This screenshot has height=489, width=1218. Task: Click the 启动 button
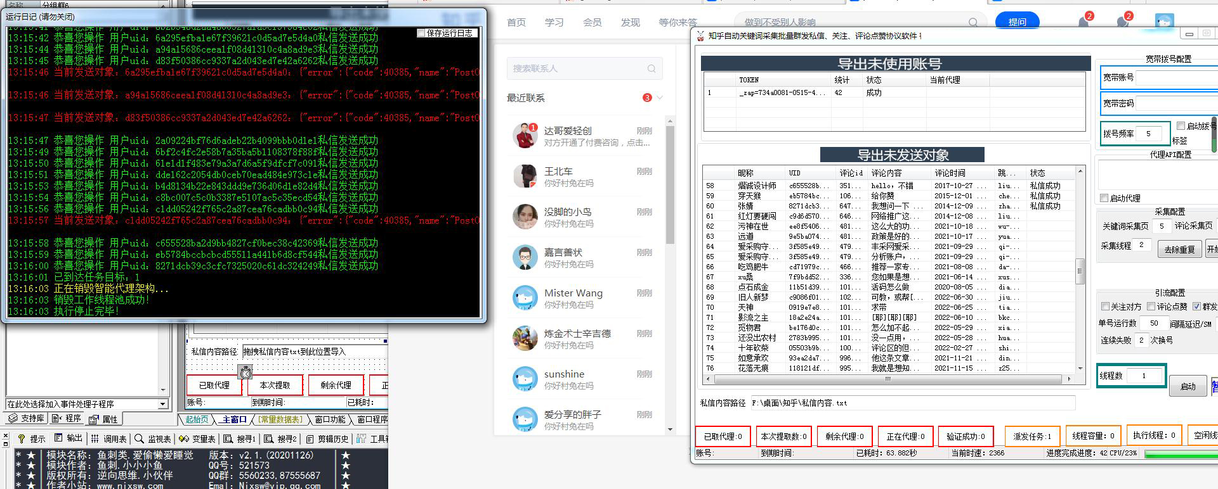(1188, 386)
